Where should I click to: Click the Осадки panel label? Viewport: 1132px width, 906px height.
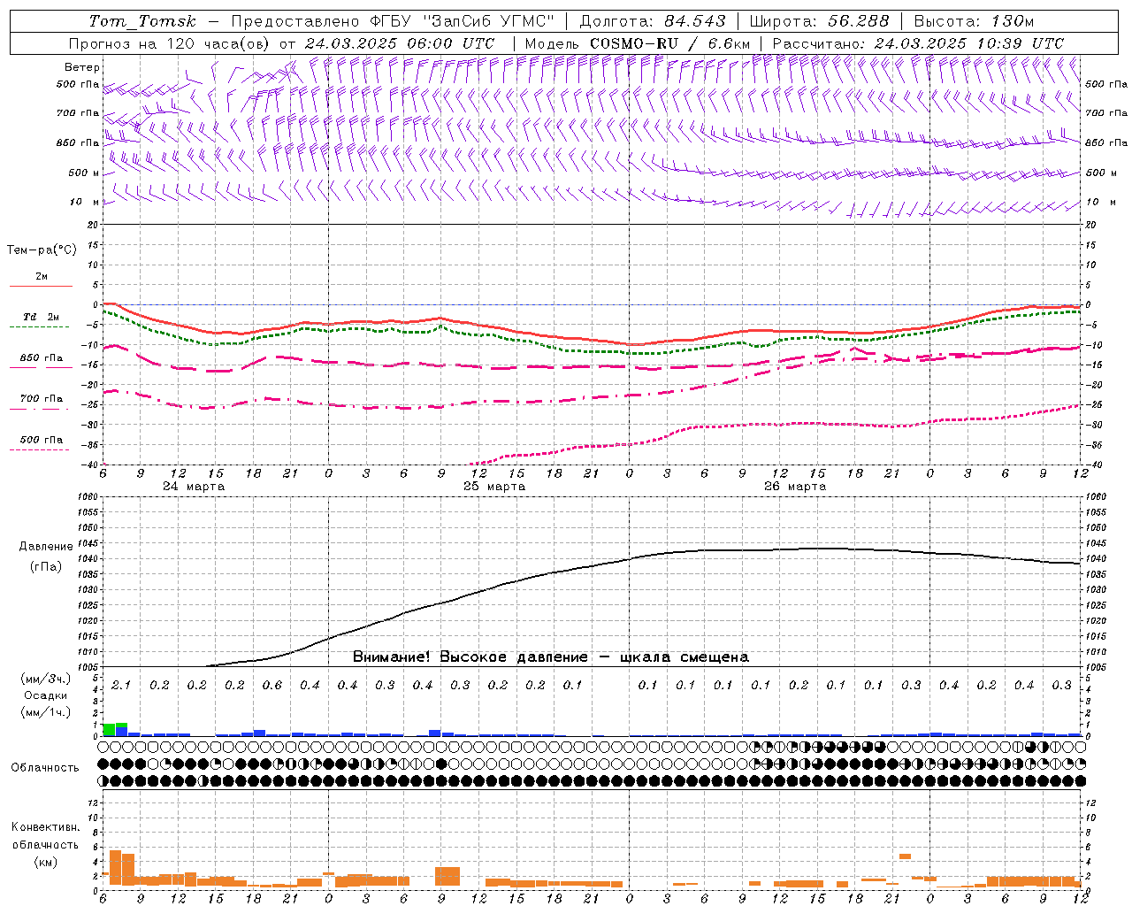pyautogui.click(x=45, y=695)
